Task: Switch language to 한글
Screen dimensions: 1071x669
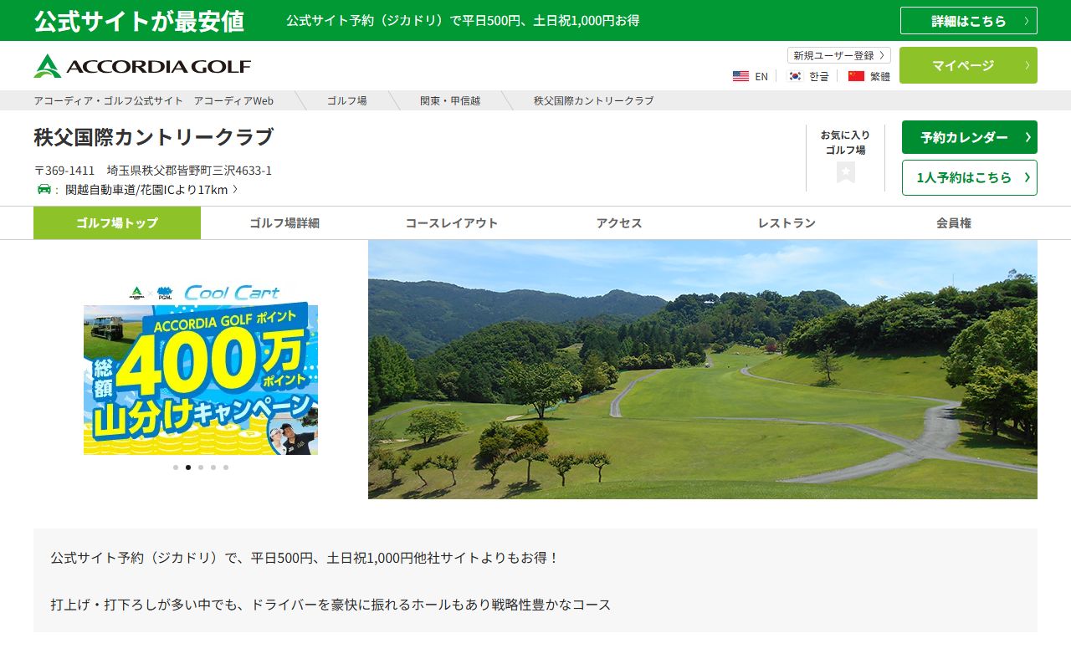Action: click(x=819, y=76)
